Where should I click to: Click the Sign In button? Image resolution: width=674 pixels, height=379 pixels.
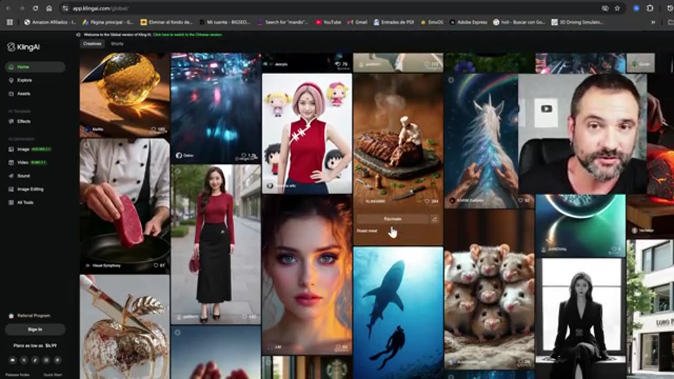tap(35, 330)
